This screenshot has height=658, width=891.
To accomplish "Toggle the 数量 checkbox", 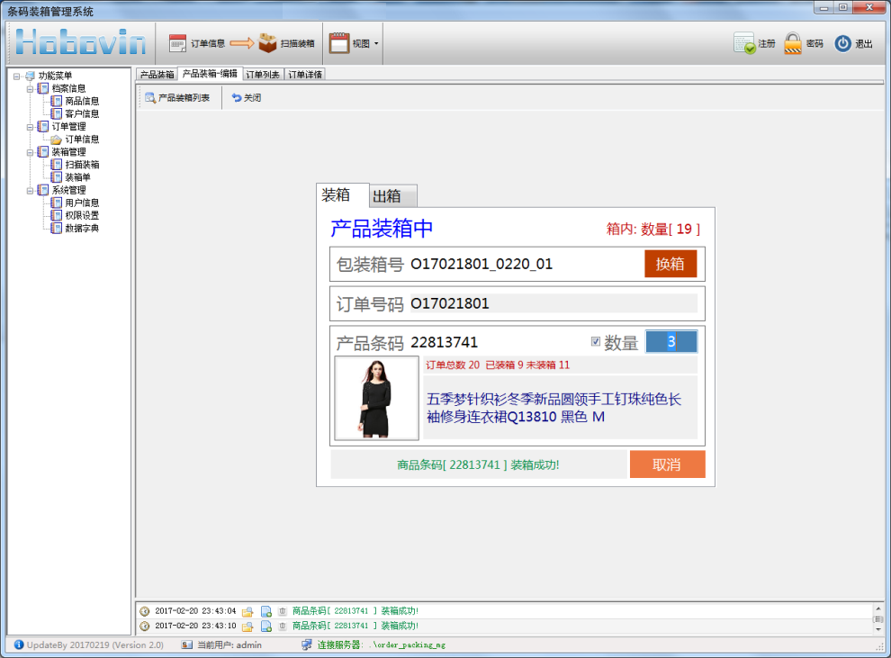I will (x=595, y=342).
